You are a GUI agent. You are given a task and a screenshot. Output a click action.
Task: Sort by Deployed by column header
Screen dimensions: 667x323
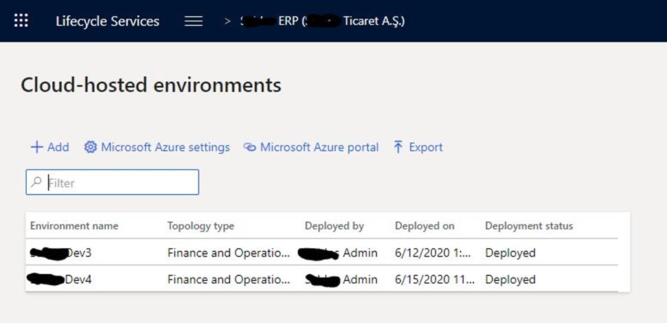pyautogui.click(x=334, y=226)
